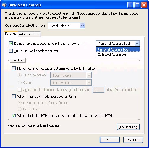Click the 'Handling' group label

click(x=17, y=60)
